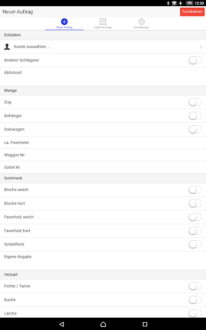Screen dimensions: 206x330
Task: Enable the Anderer Schlägerer switch
Action: (x=195, y=60)
